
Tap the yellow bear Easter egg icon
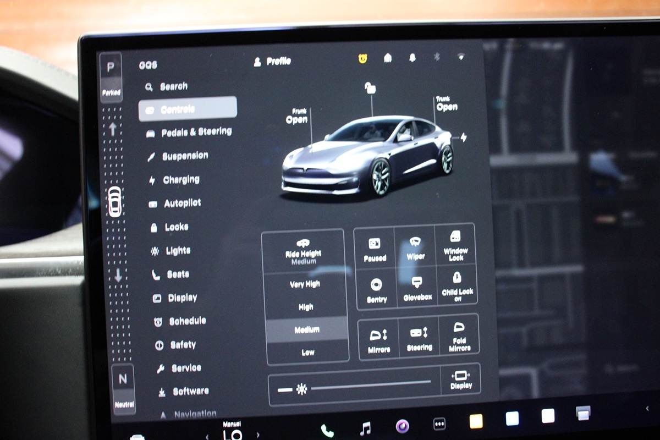pos(363,58)
